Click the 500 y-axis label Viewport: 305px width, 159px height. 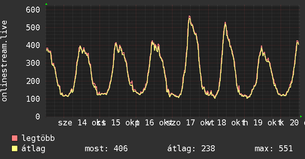pyautogui.click(x=33, y=28)
